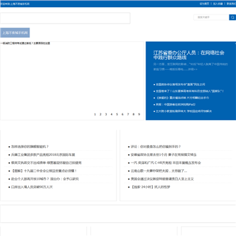Click the 详细>> link under the headline summary
The image size is (236, 236).
(x=193, y=69)
